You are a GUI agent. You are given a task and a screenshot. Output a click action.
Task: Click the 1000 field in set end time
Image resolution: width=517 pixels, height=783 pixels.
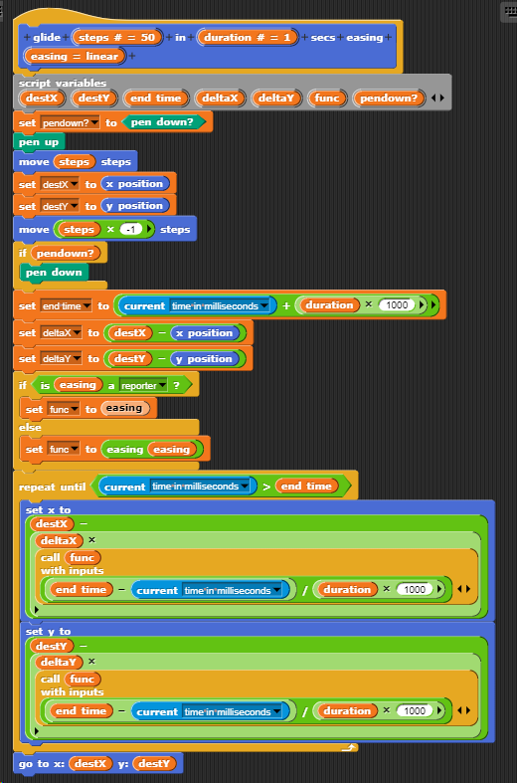[397, 305]
